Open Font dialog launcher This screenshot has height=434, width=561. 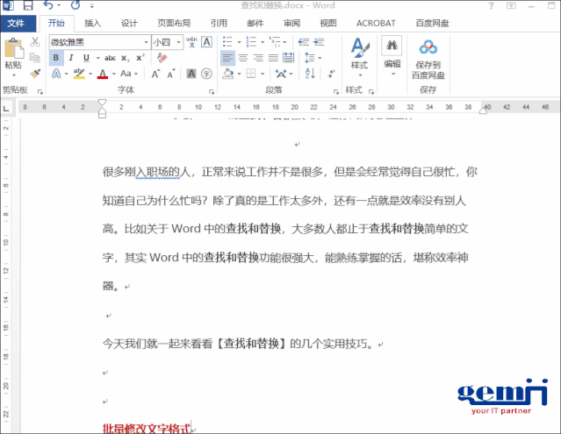(211, 91)
